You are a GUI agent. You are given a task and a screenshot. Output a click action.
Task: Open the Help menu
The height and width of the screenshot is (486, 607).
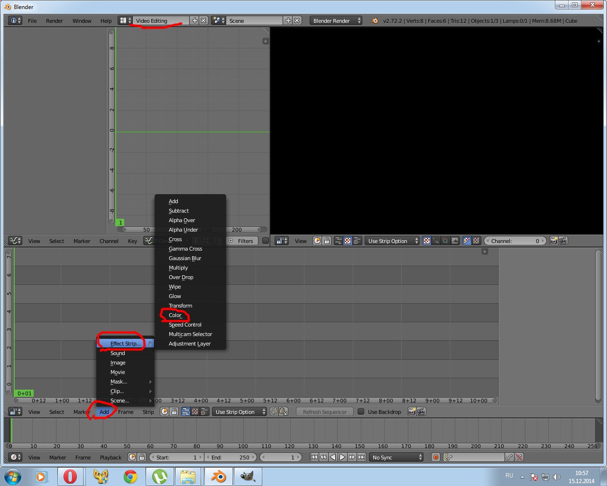(x=106, y=21)
